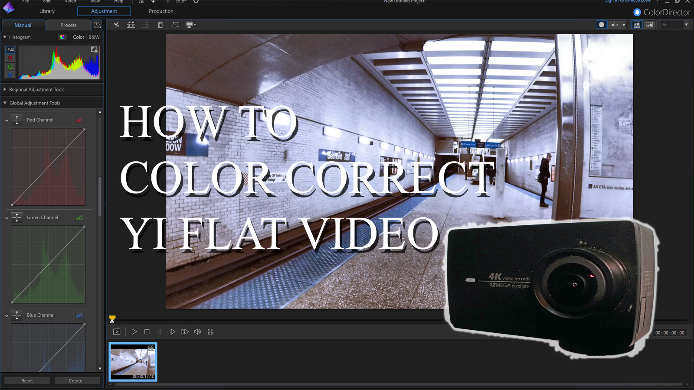Click the Reset button
694x390 pixels.
click(x=27, y=380)
